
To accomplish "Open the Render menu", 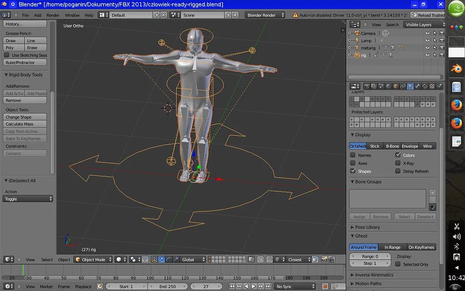I will (x=53, y=15).
